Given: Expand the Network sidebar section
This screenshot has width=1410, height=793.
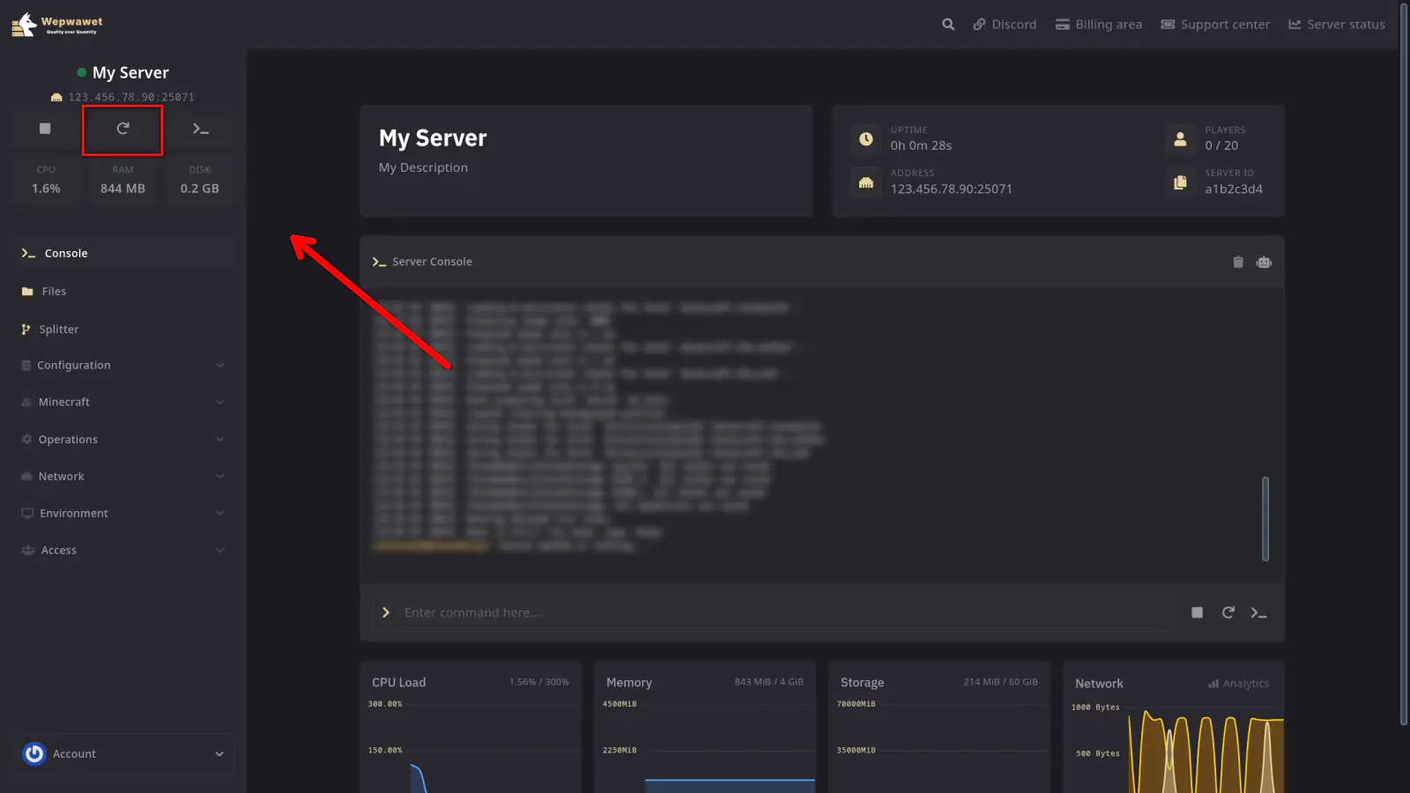Looking at the screenshot, I should tap(122, 477).
